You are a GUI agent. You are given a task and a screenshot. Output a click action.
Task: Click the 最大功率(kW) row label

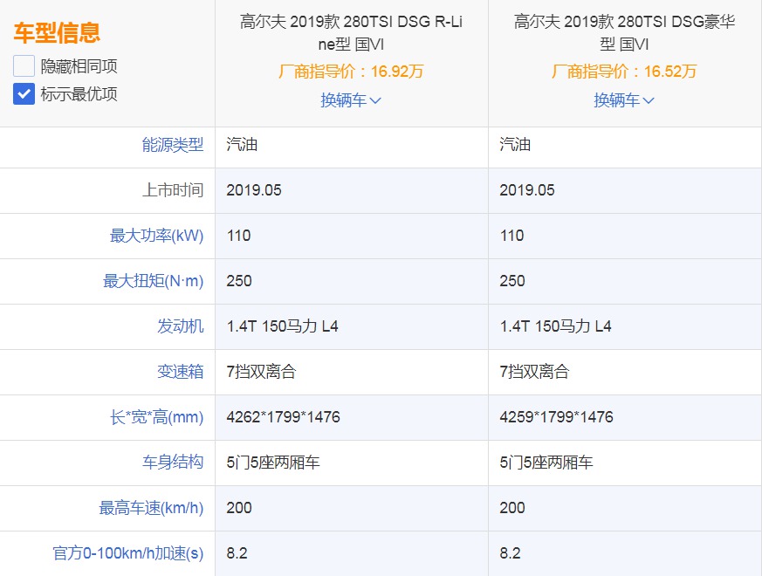point(156,236)
